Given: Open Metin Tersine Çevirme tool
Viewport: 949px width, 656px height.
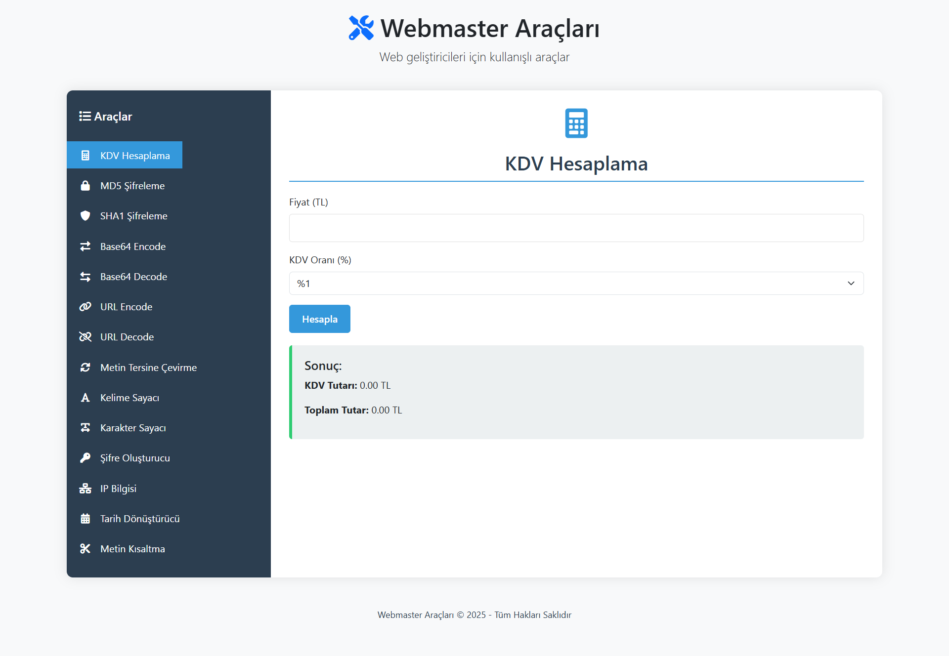Looking at the screenshot, I should (138, 368).
